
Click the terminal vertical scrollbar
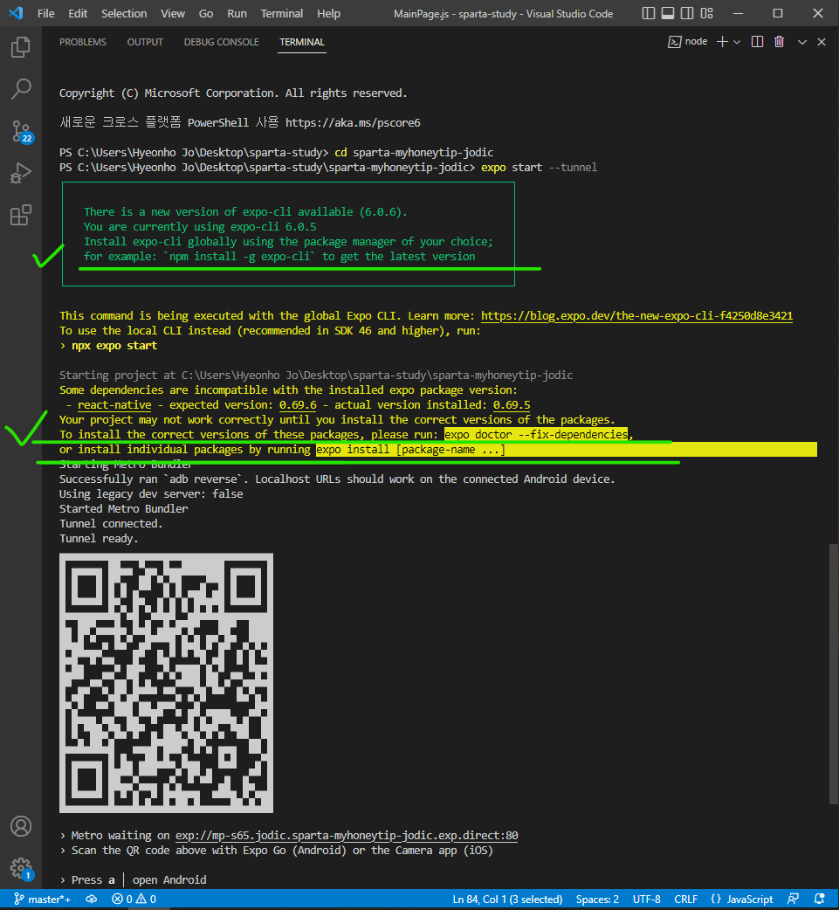point(833,673)
